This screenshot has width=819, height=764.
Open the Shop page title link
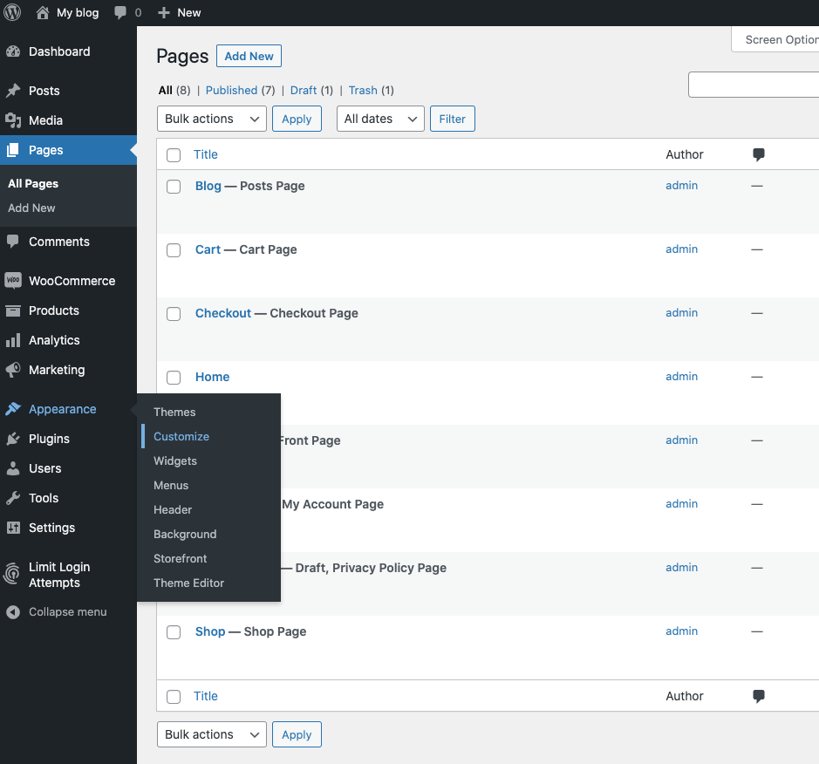210,632
